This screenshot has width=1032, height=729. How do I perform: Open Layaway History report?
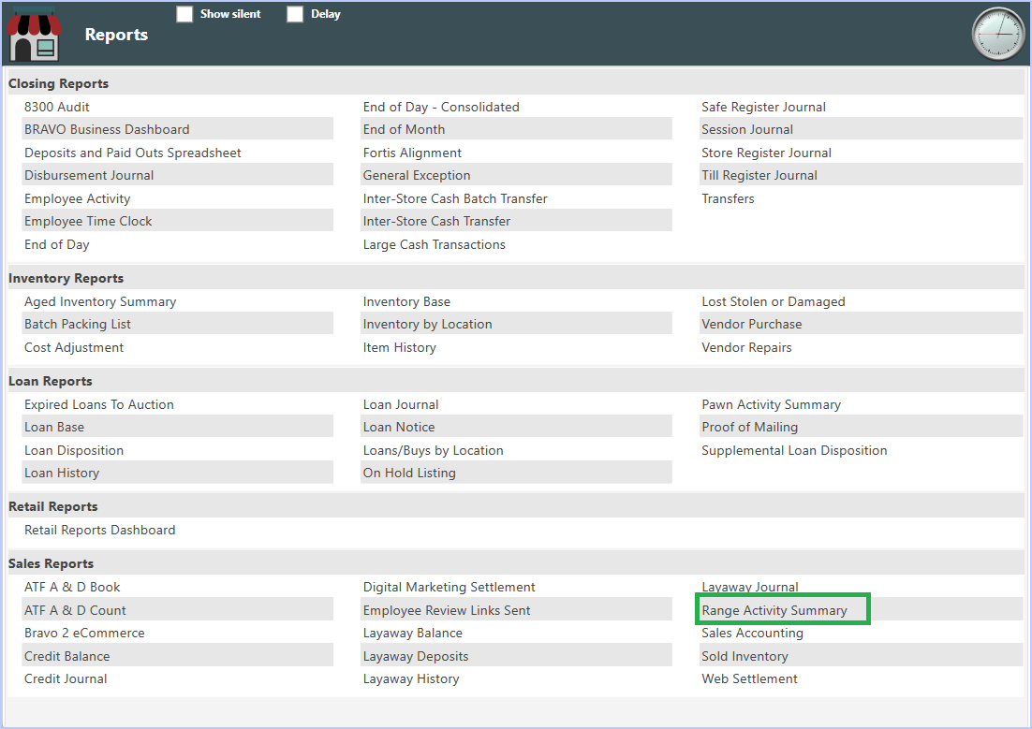pos(411,679)
